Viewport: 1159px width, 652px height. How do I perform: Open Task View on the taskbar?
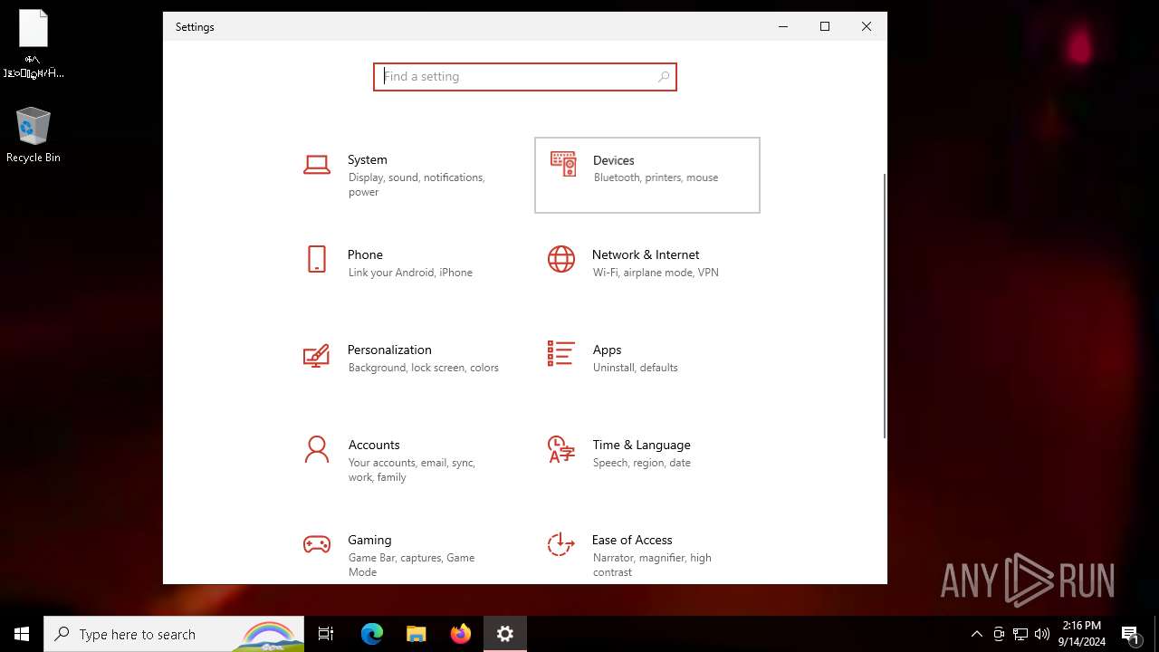326,634
